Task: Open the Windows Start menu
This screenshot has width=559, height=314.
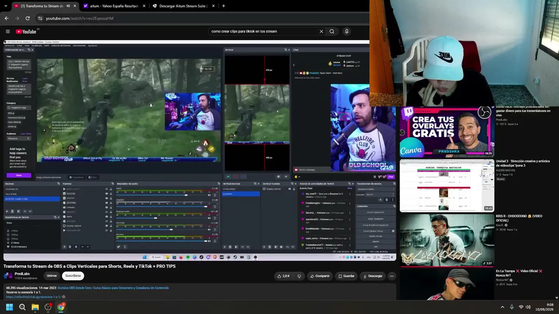Action: click(9, 307)
